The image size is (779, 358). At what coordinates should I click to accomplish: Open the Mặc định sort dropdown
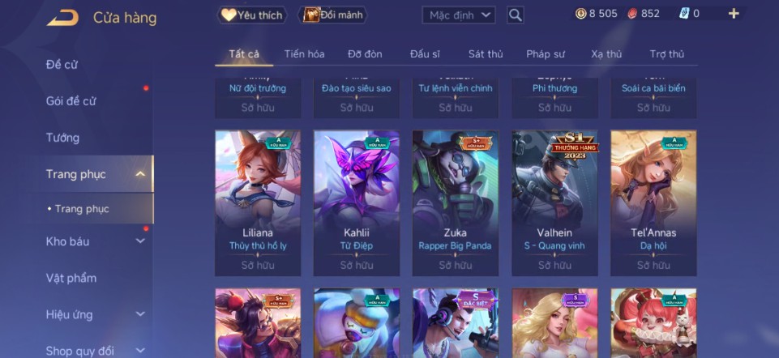pyautogui.click(x=459, y=15)
